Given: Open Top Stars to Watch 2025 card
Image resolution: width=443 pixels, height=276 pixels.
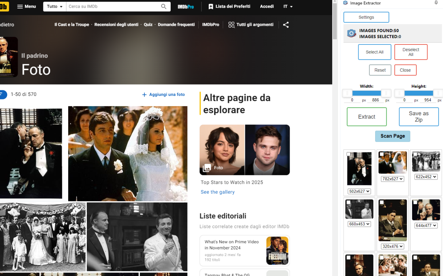Looking at the screenshot, I should pos(245,150).
